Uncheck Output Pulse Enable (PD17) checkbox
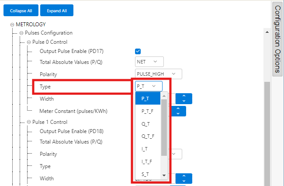The width and height of the screenshot is (284, 186). click(138, 51)
